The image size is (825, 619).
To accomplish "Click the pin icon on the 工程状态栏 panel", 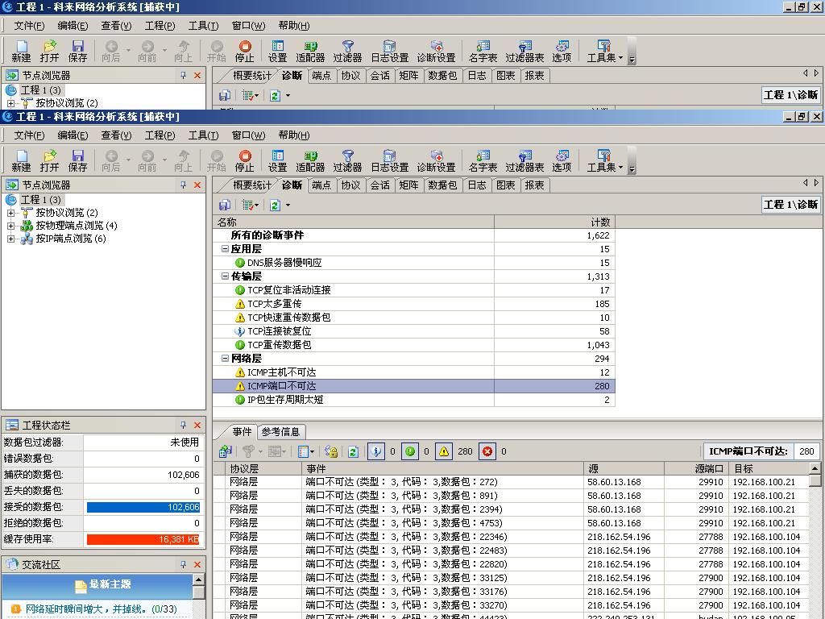I will point(183,425).
